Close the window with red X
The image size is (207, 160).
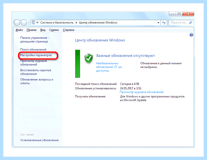[x=188, y=14]
